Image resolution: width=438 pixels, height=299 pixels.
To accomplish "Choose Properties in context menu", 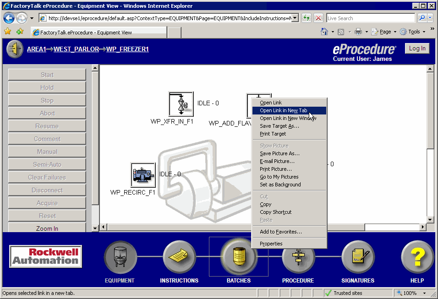I will pyautogui.click(x=289, y=244).
